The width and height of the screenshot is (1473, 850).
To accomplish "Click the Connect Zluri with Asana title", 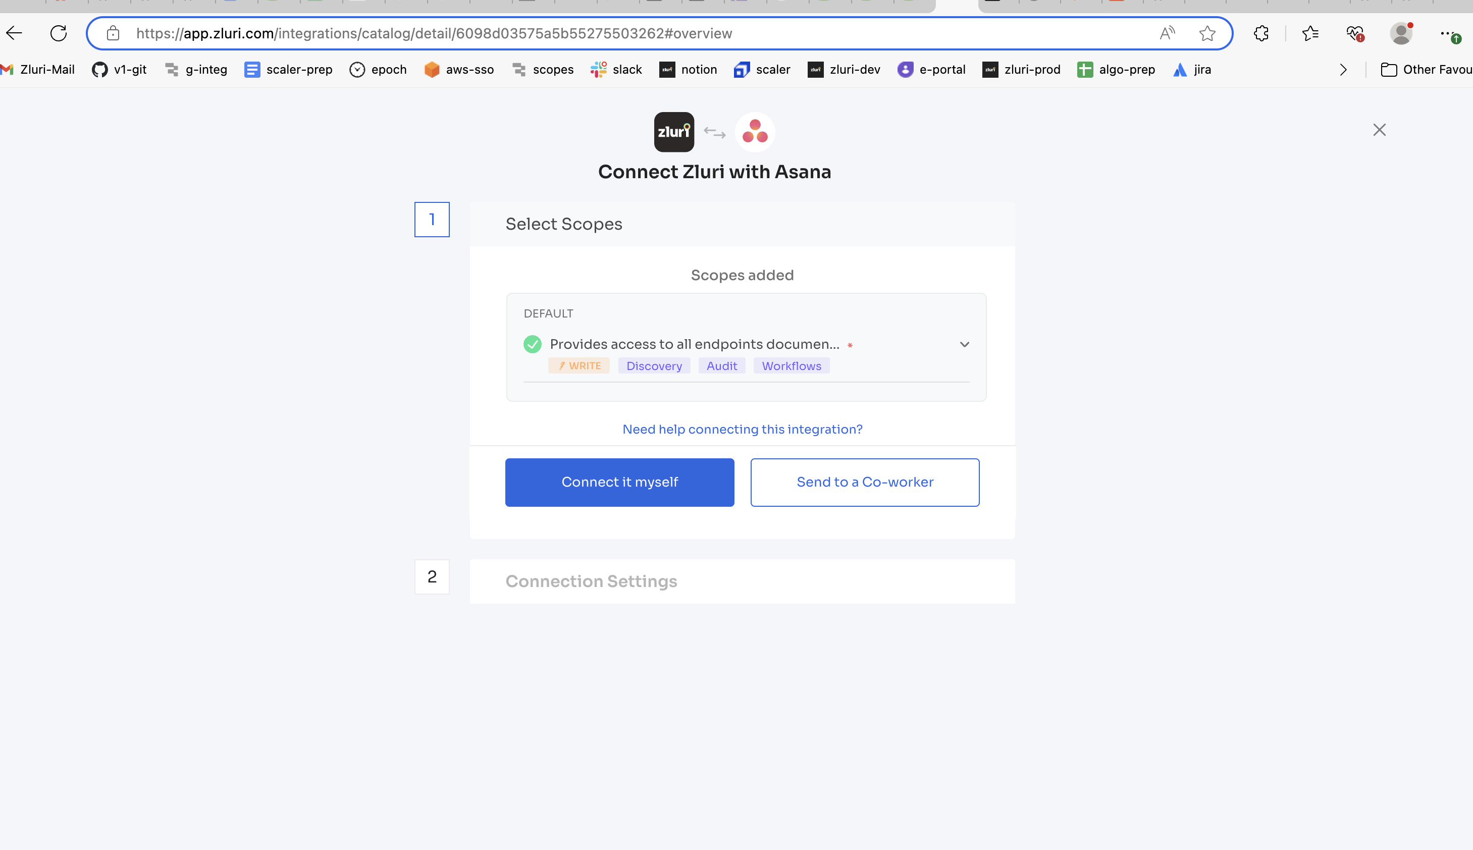I will (715, 172).
